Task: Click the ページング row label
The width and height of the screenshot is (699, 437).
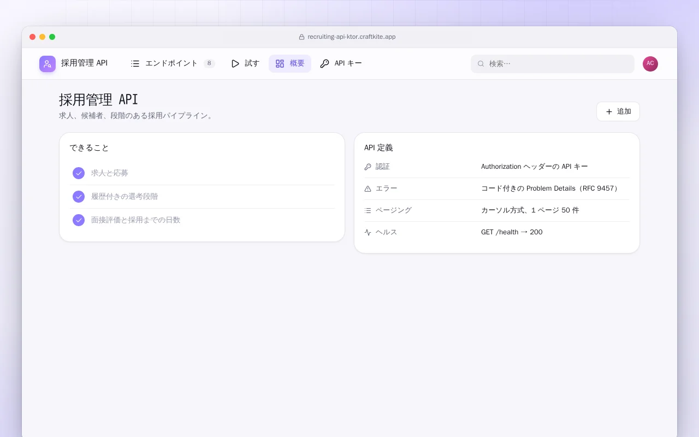Action: [394, 210]
